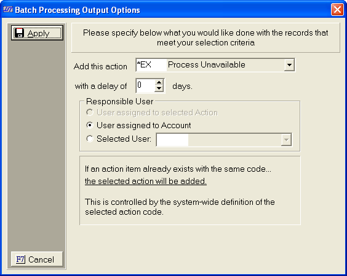347x276 pixels.
Task: Click the floppy disk icon on Apply
Action: 19,33
